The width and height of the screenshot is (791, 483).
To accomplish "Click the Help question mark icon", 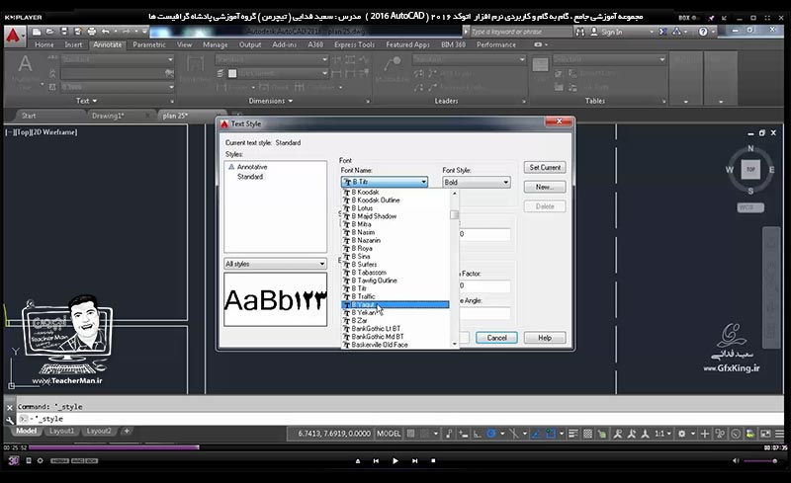I will pos(703,32).
